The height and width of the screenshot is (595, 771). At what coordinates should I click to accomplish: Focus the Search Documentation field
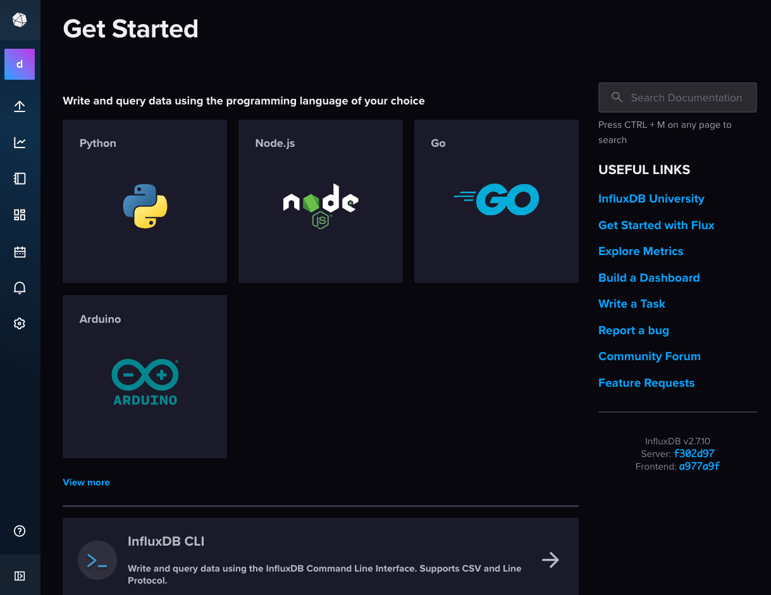[677, 97]
